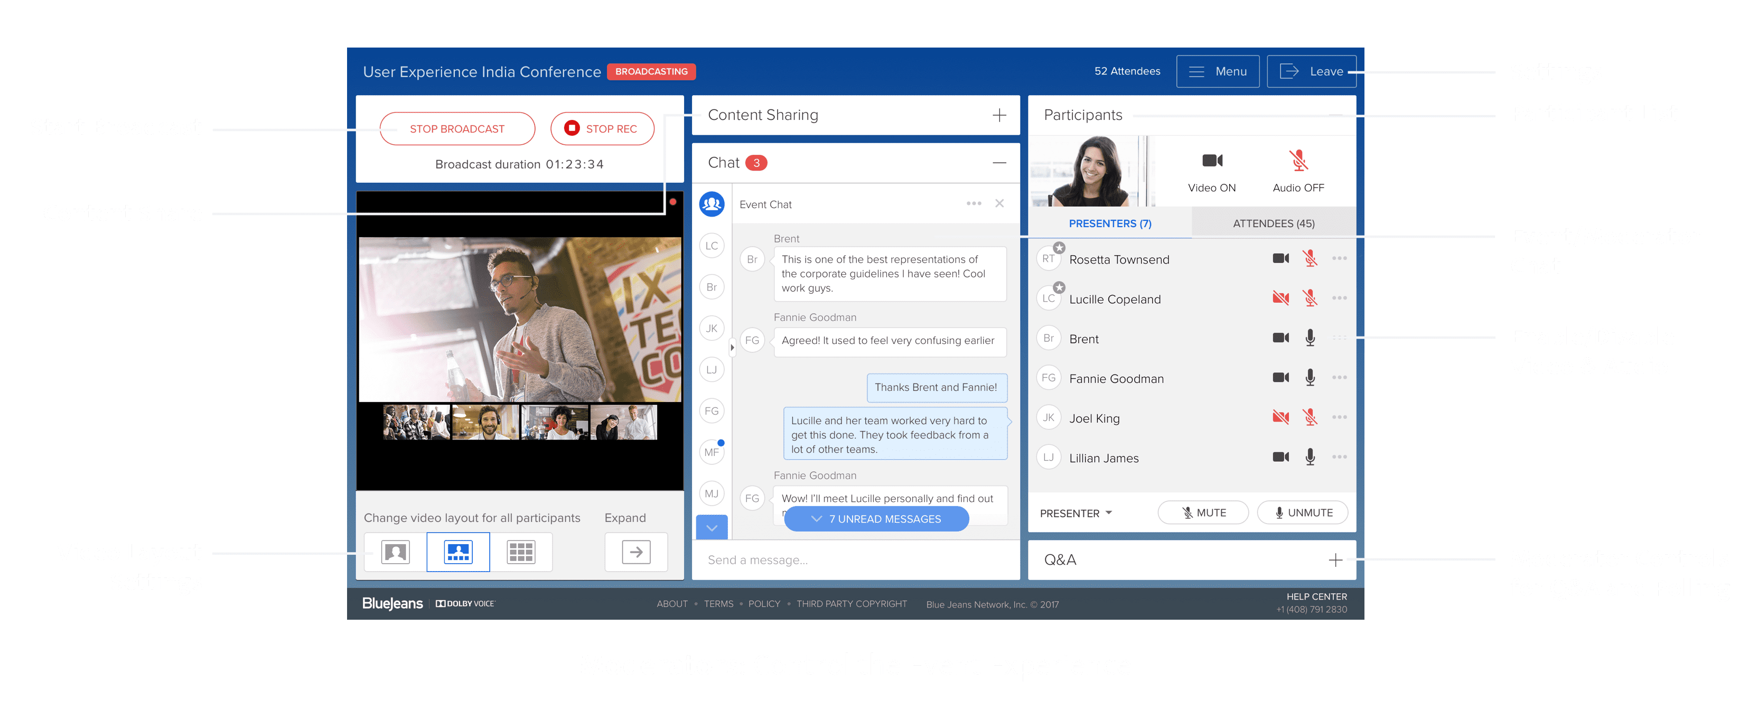Enable Lucille Copeland's disabled camera

coord(1280,298)
